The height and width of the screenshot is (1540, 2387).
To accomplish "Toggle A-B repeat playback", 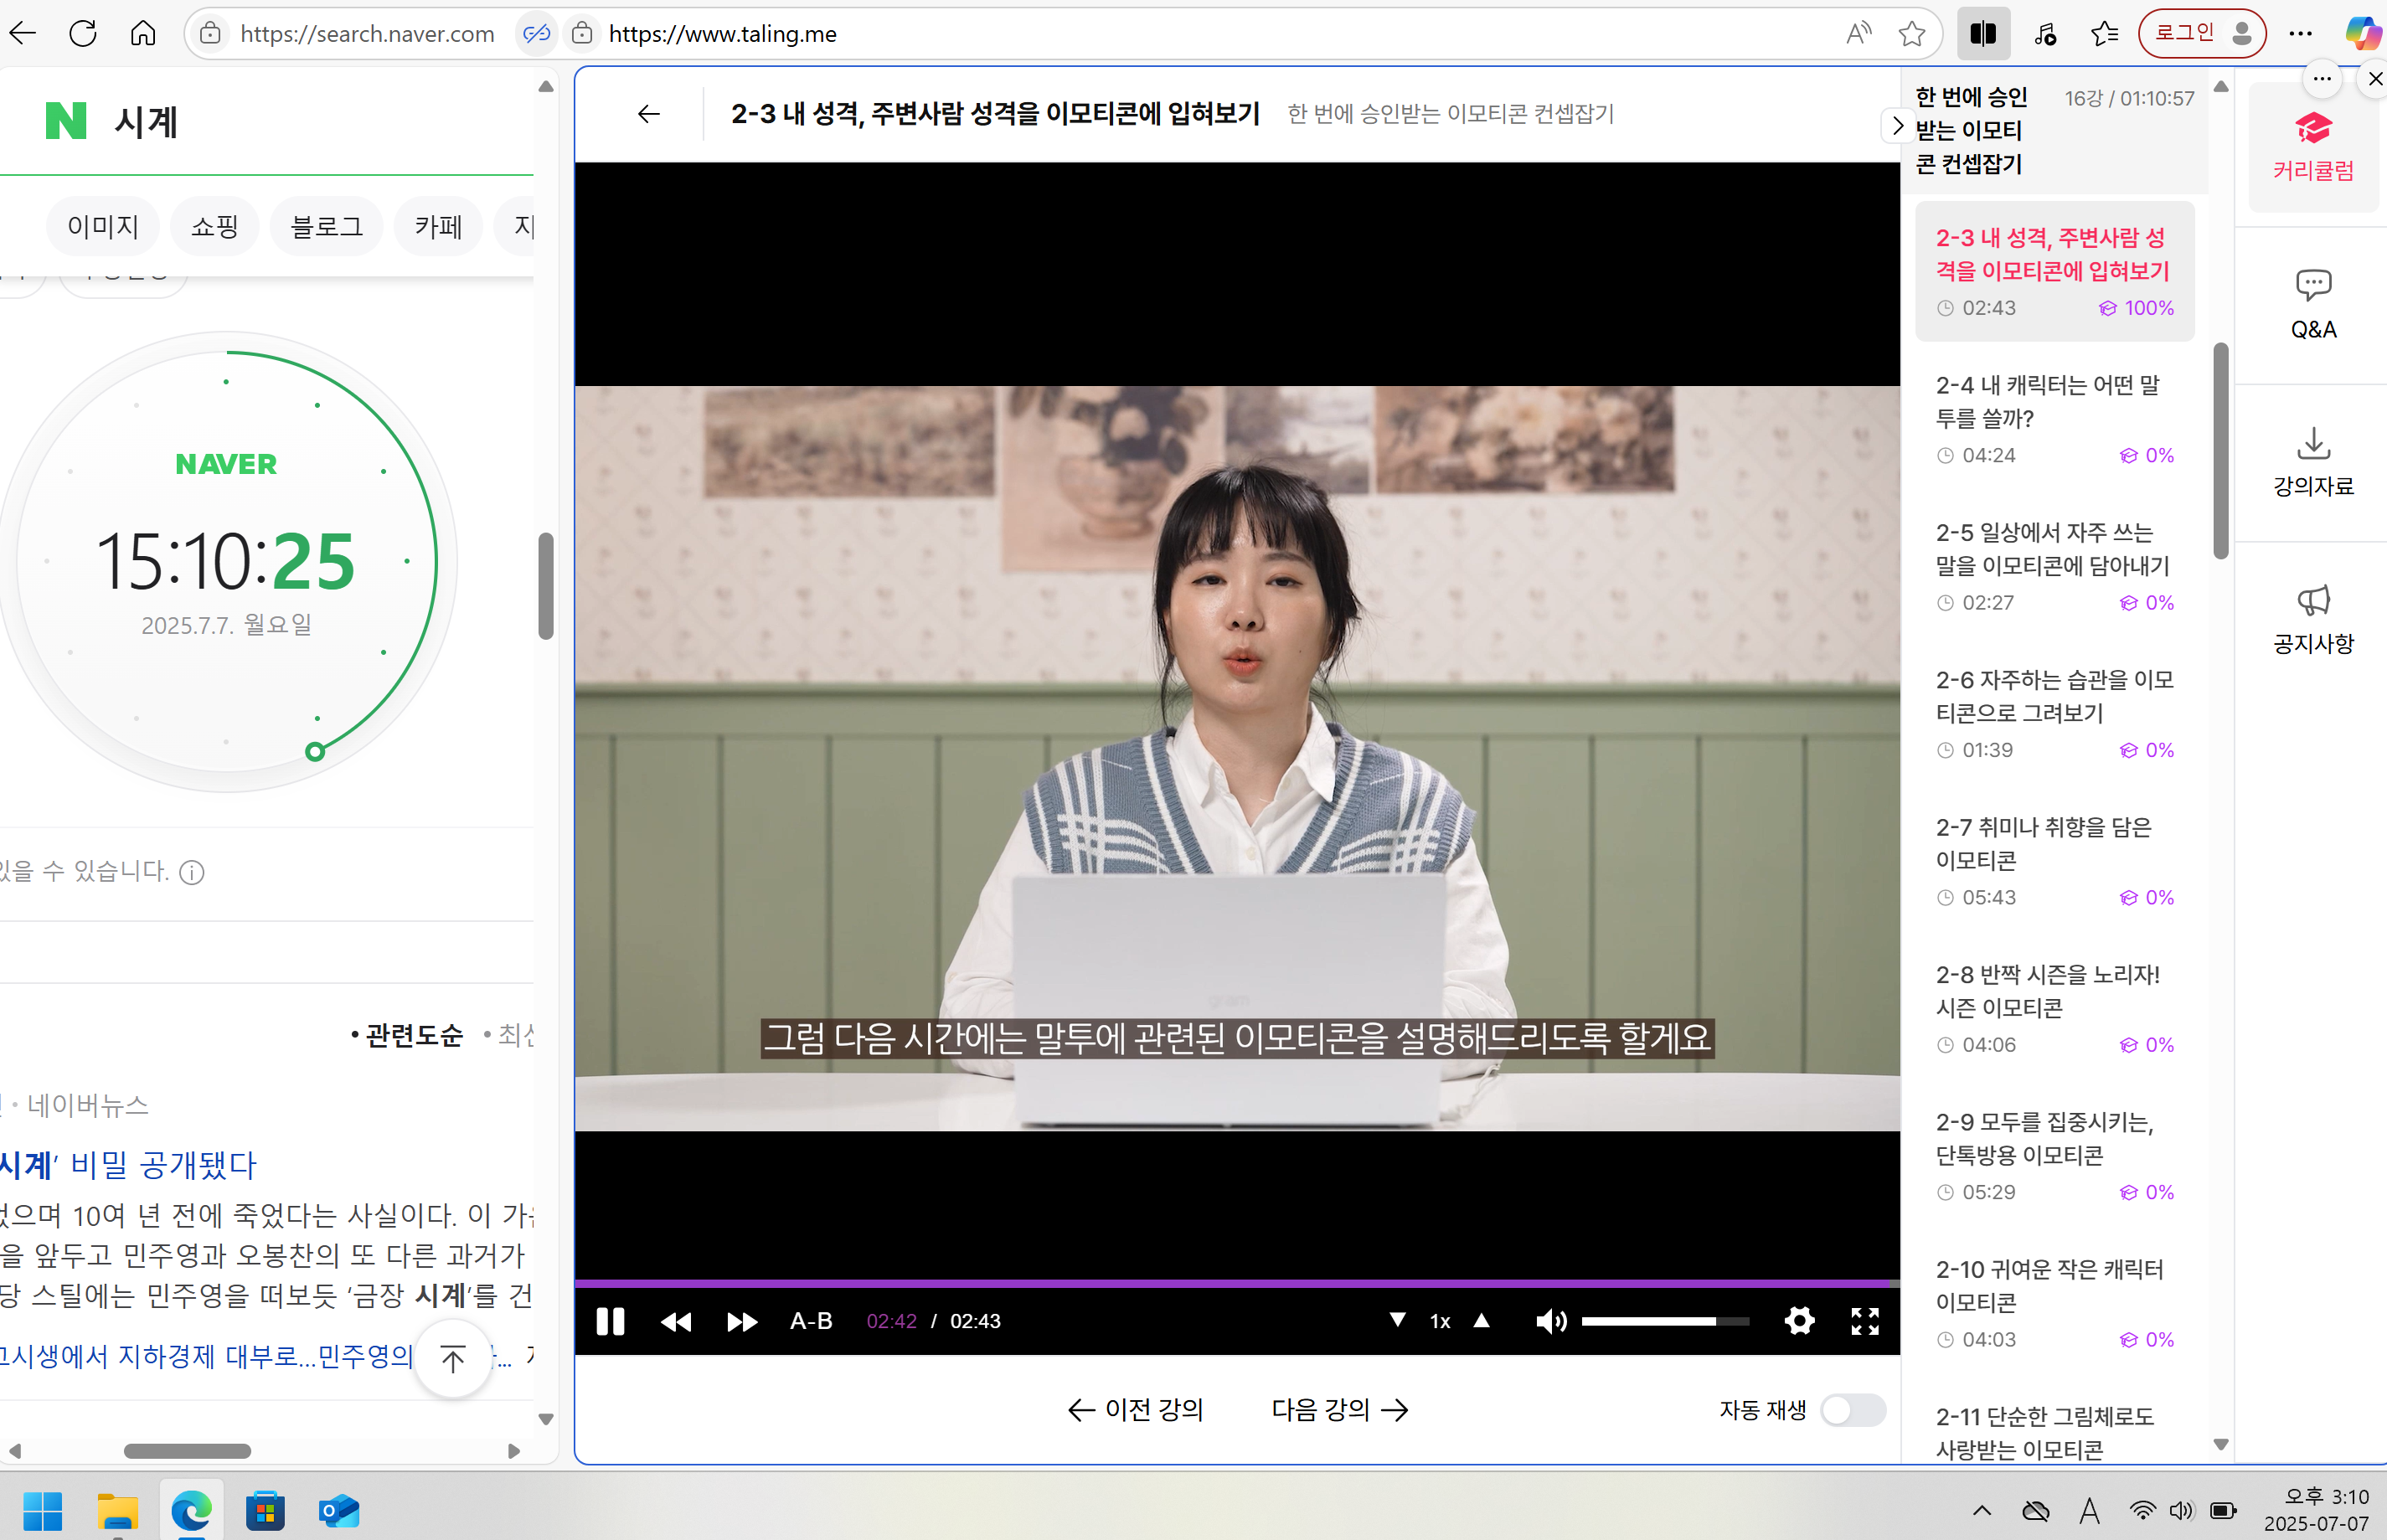I will 810,1321.
